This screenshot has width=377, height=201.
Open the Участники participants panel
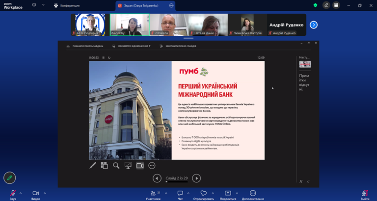click(x=153, y=195)
